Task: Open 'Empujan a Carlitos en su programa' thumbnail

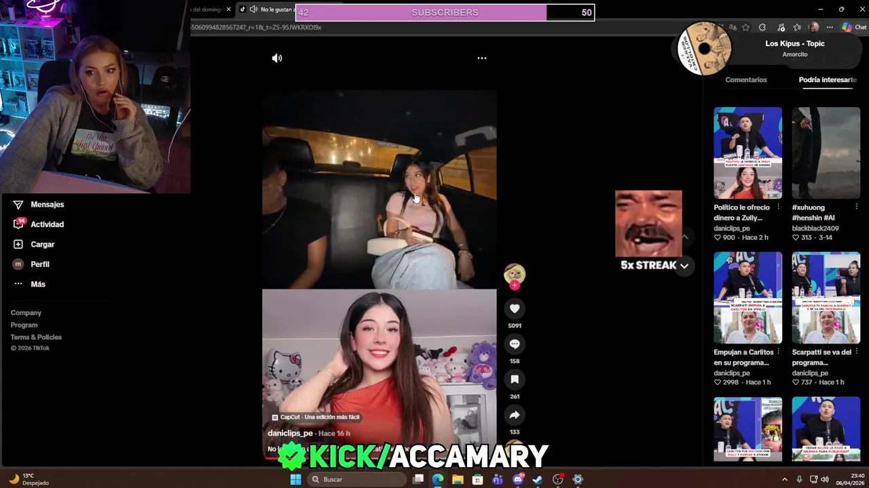Action: point(747,298)
